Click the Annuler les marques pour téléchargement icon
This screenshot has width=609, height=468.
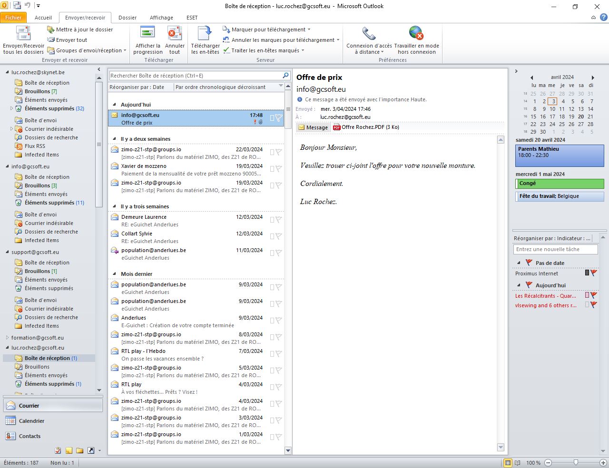(226, 40)
